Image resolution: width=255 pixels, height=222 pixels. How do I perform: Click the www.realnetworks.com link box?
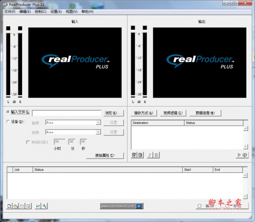[x=118, y=206]
